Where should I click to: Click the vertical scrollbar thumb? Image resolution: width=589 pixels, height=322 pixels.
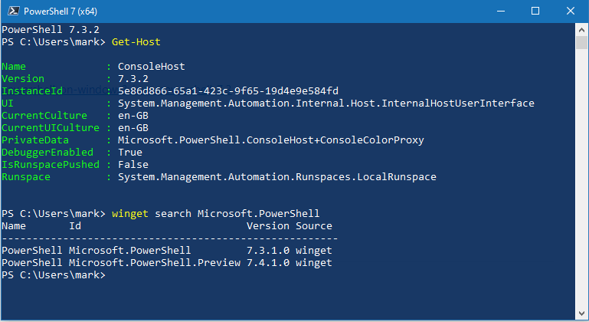click(582, 41)
